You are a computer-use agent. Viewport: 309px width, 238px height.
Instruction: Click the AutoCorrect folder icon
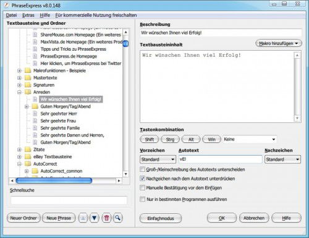pos(28,164)
